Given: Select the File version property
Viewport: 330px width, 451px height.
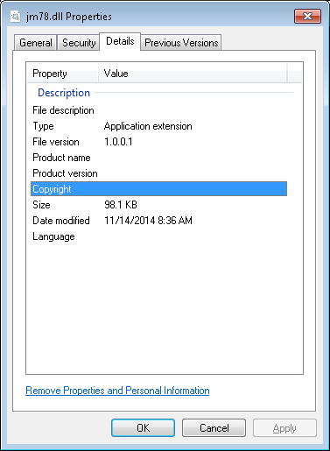Looking at the screenshot, I should pos(158,142).
